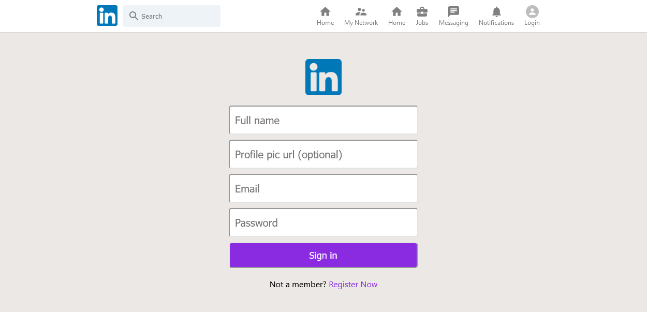Click the Login avatar icon
This screenshot has height=312, width=647.
pos(532,11)
